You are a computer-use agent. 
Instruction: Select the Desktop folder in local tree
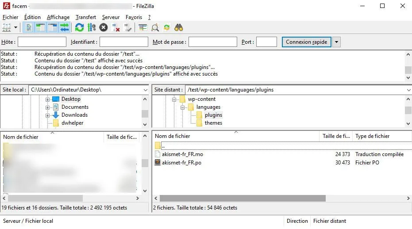[71, 99]
